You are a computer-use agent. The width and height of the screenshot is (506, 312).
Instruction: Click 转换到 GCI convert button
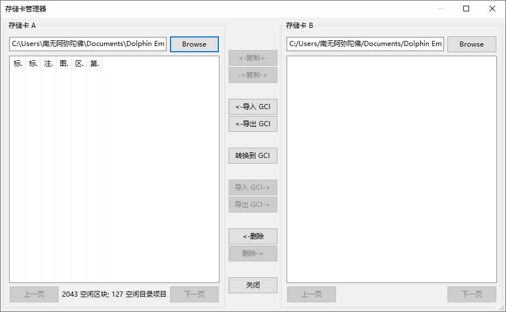point(253,156)
